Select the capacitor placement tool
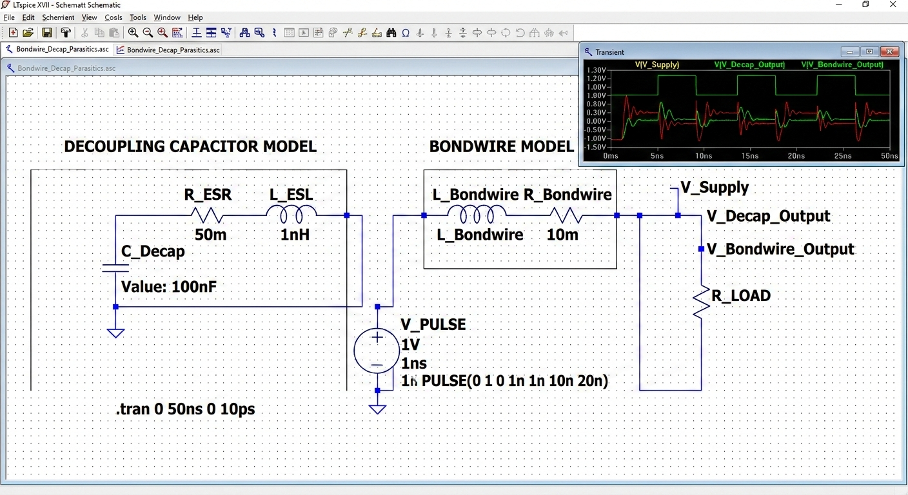This screenshot has width=908, height=495. click(420, 32)
